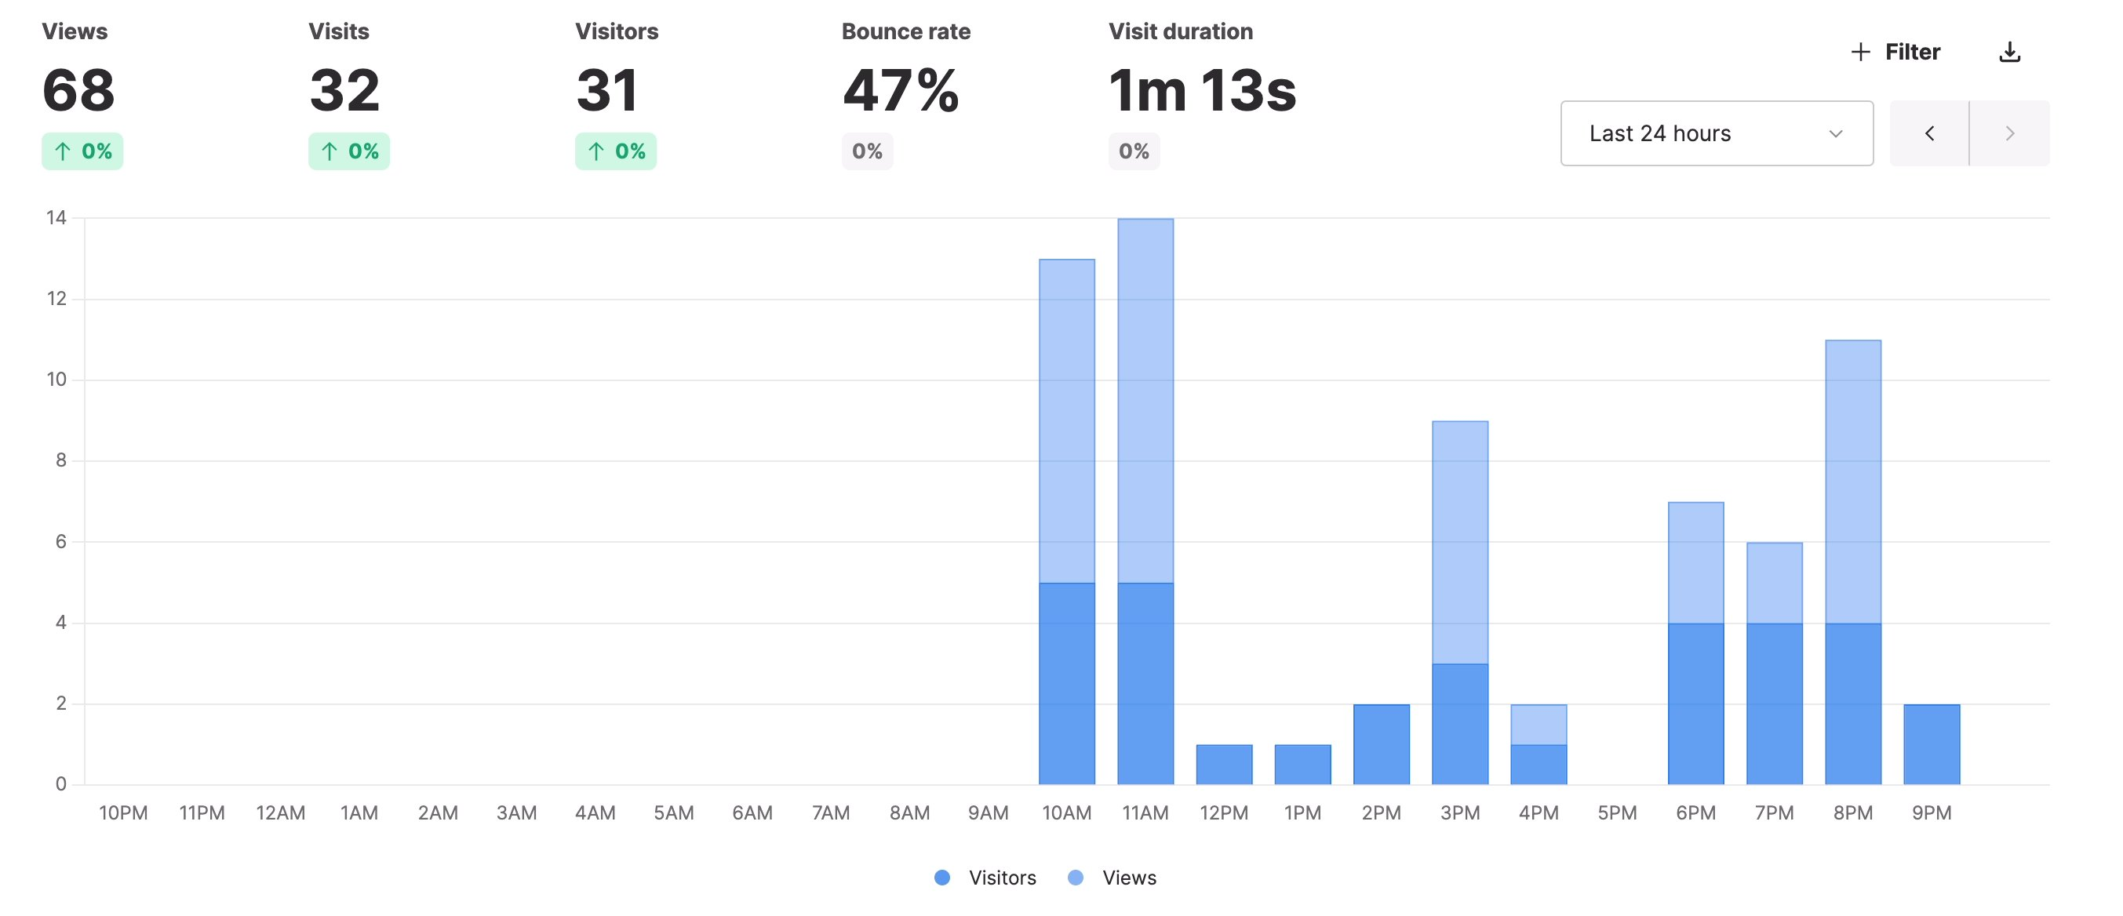
Task: Click the green Views change badge
Action: click(x=82, y=151)
